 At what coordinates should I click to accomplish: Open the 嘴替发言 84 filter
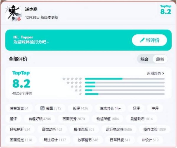tap(19, 108)
